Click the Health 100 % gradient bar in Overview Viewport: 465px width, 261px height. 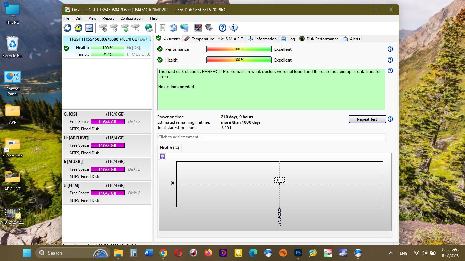(239, 60)
